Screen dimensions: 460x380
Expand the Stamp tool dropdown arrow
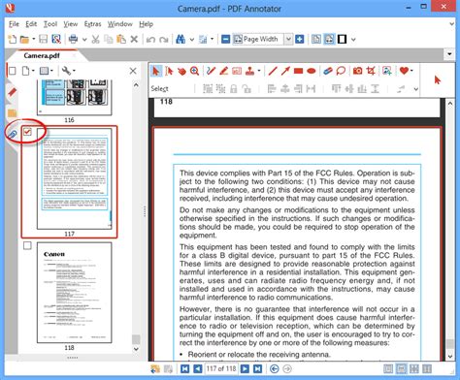(259, 71)
